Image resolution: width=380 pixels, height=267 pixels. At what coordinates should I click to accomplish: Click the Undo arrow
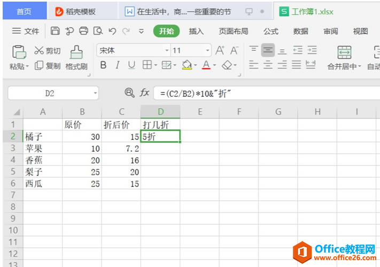coord(112,31)
